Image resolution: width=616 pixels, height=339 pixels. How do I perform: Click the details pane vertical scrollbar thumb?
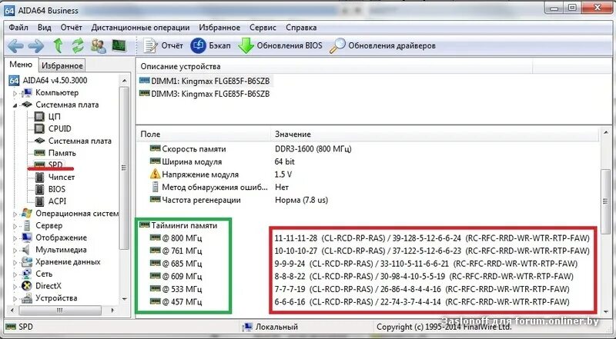coord(606,201)
